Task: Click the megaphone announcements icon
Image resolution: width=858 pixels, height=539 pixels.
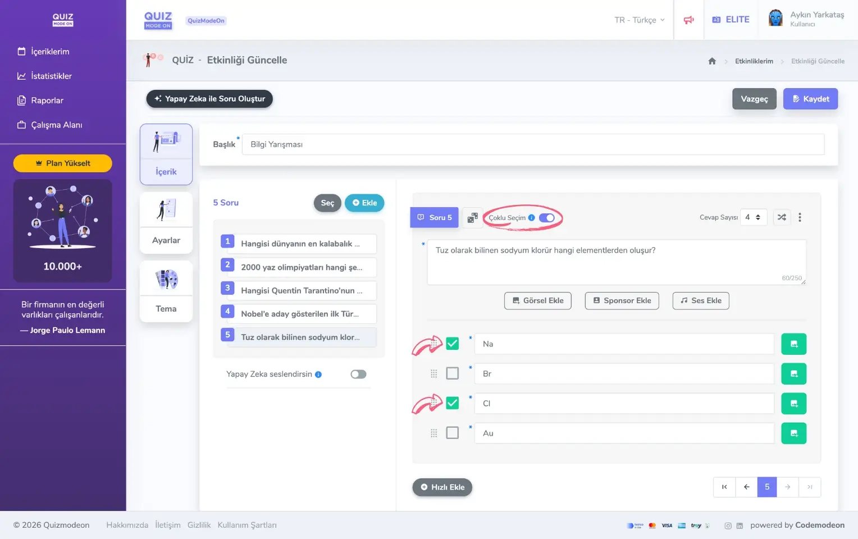Action: (688, 20)
